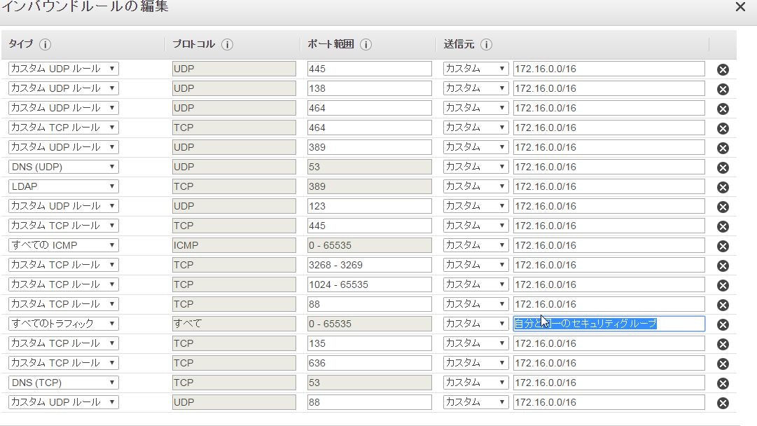Open source カスタム dropdown for 1024 - 65535 rule
Viewport: 757px width, 426px height.
[475, 284]
